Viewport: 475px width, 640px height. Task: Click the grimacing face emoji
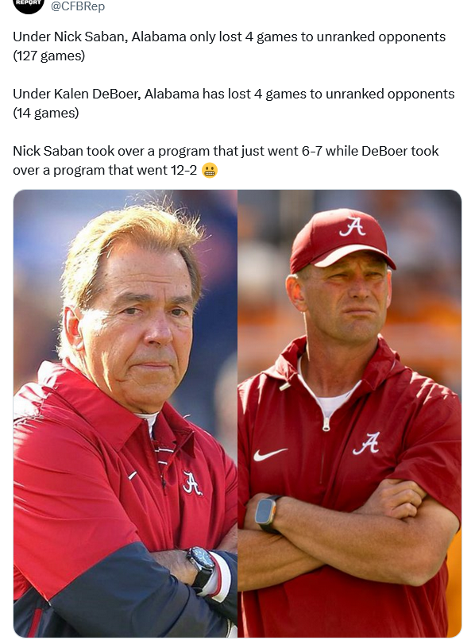[x=210, y=170]
